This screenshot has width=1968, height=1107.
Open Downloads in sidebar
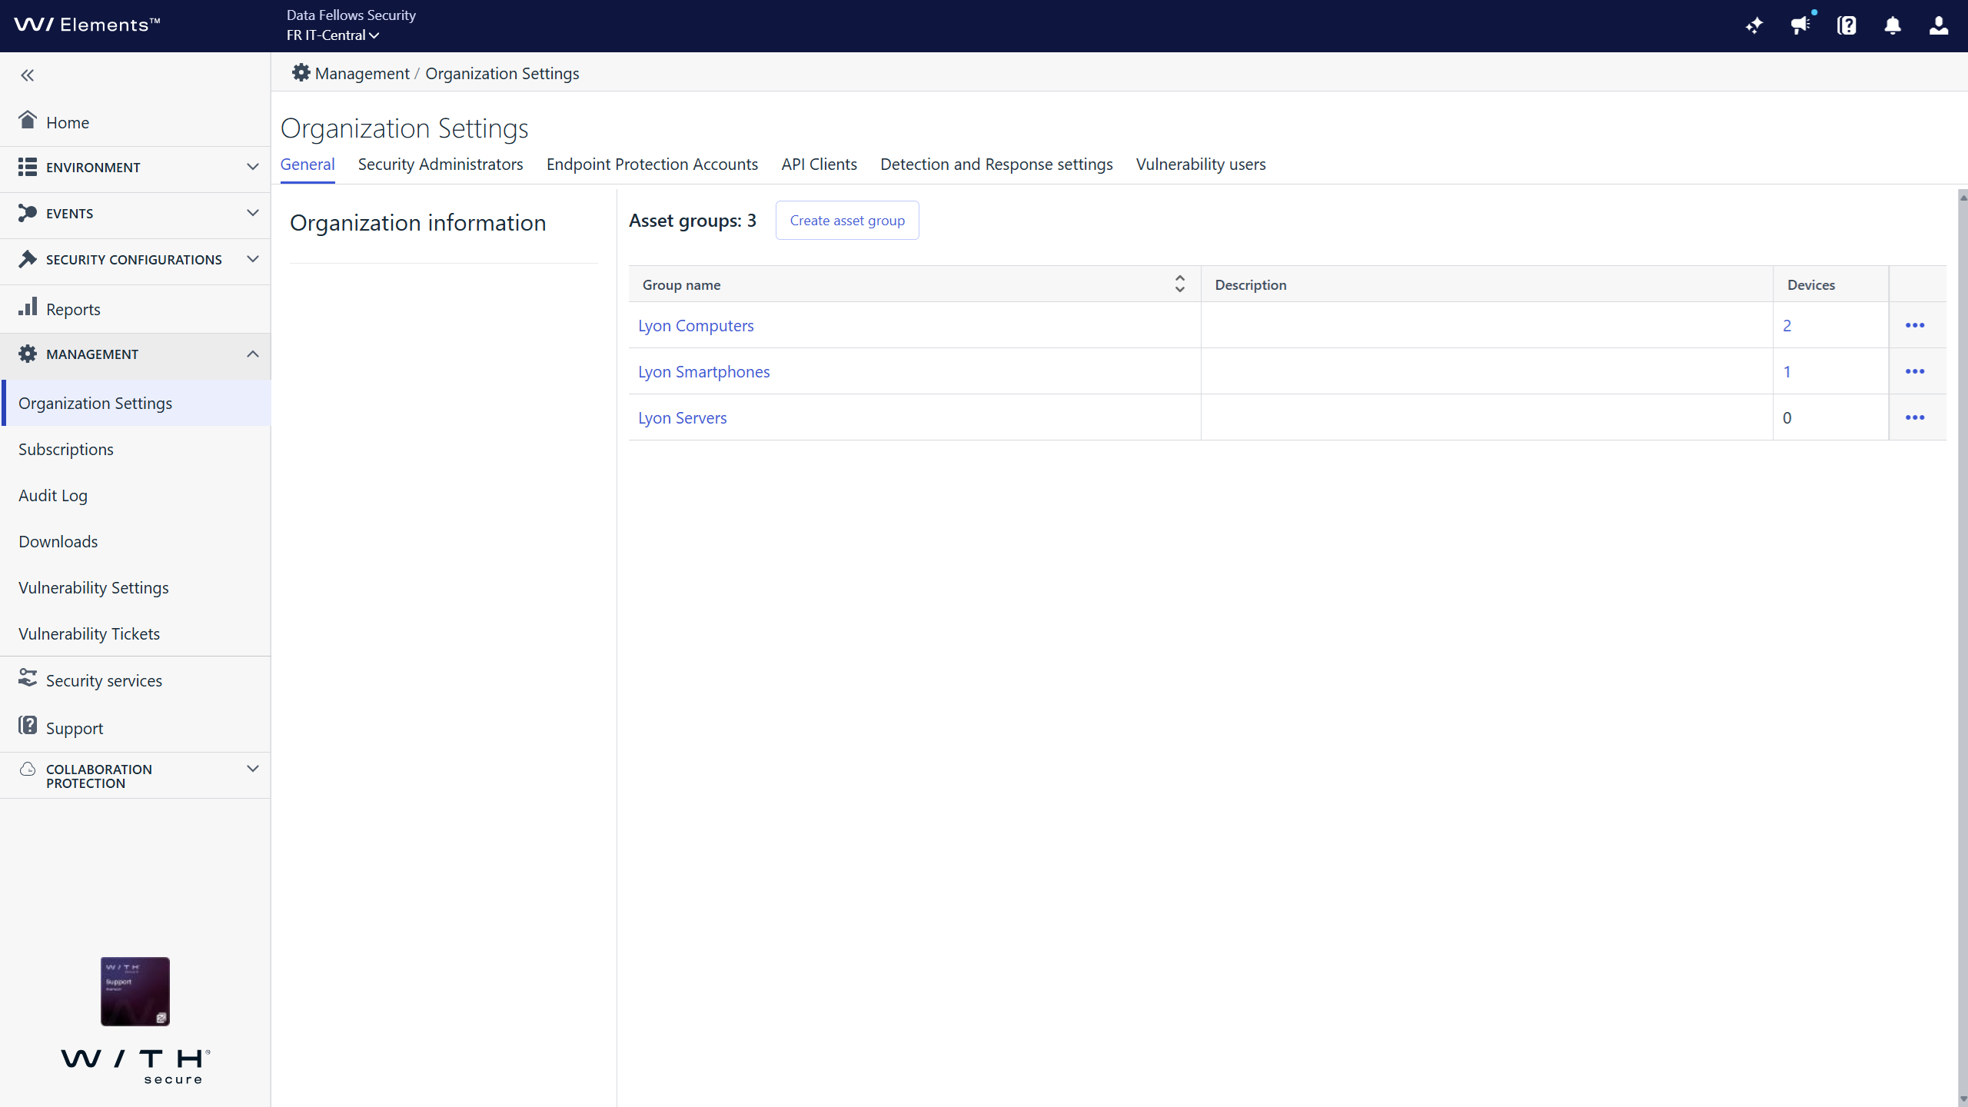[x=135, y=541]
